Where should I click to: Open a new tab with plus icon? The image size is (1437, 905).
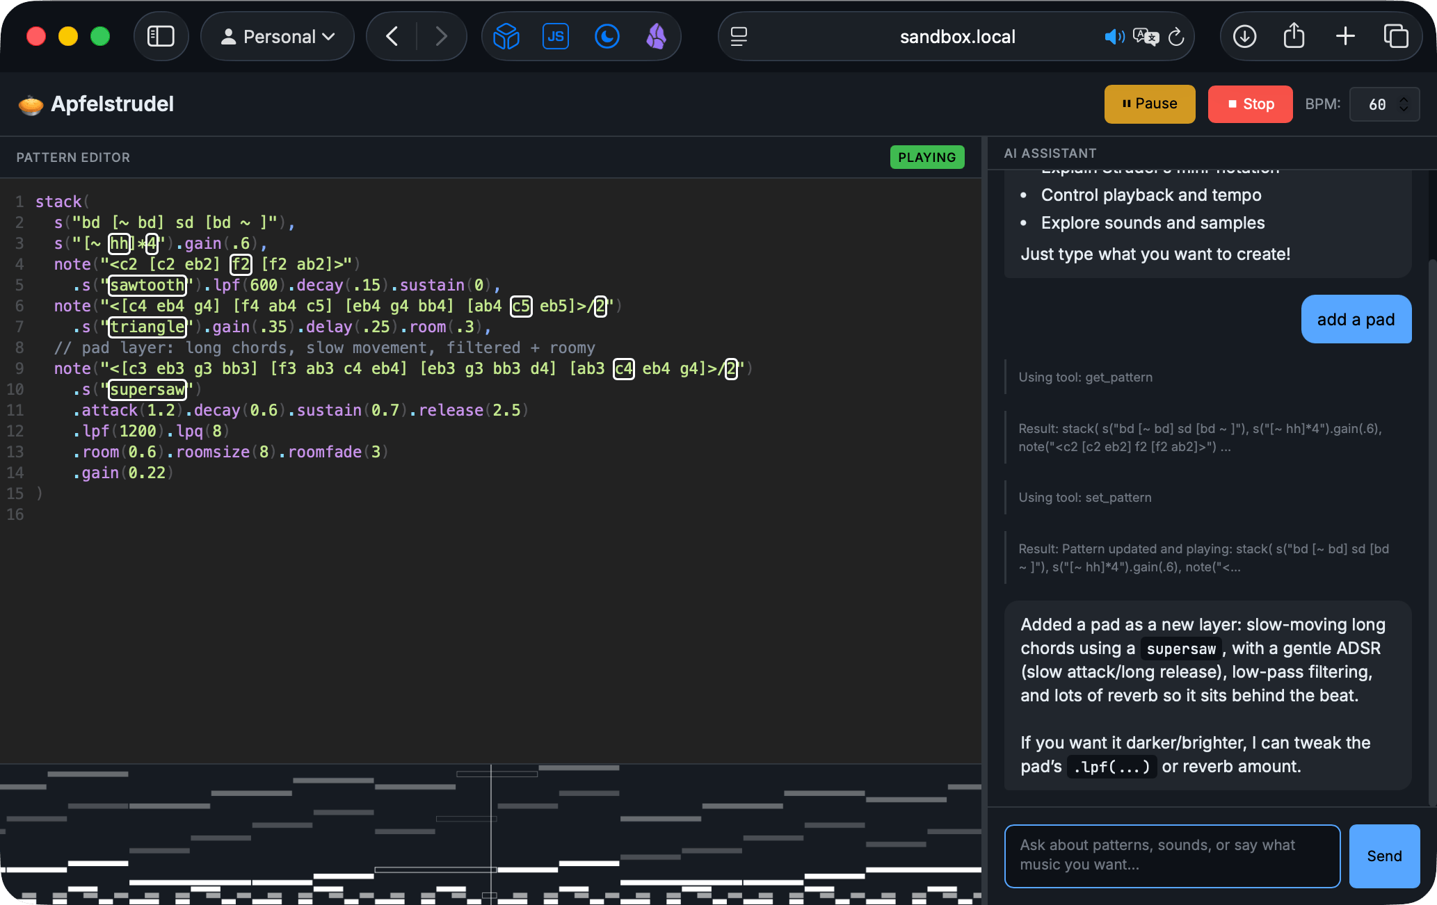(x=1345, y=36)
